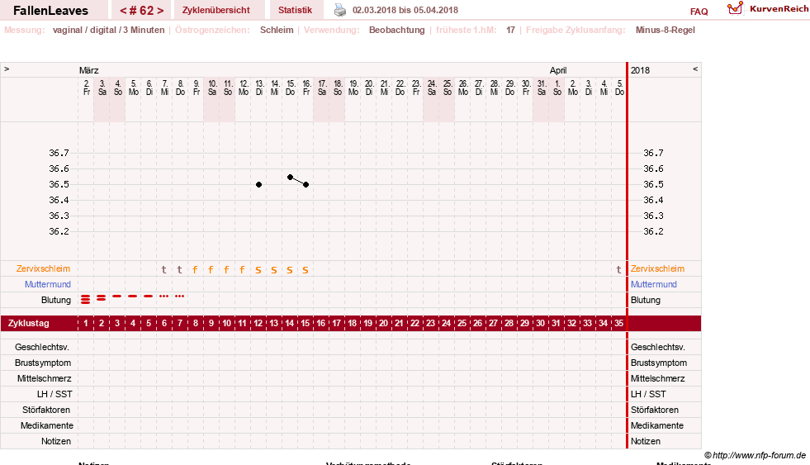Click mucus 'f' entry on 12 March
The width and height of the screenshot is (810, 465).
242,269
